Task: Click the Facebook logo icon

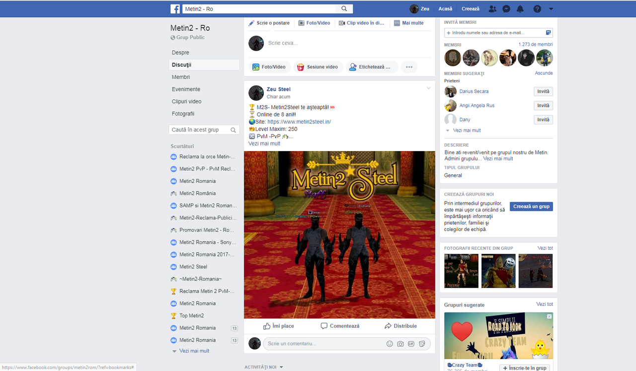Action: pos(175,9)
